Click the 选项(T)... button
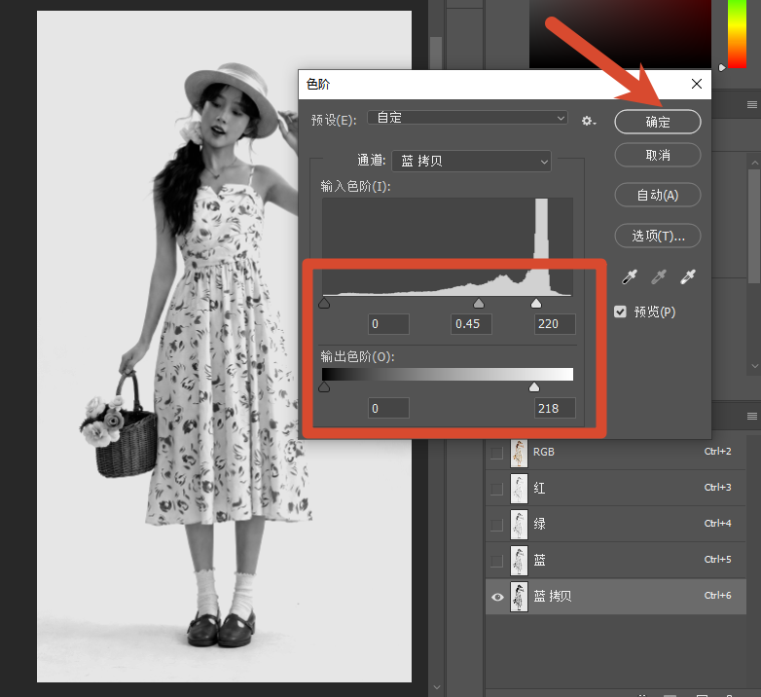 658,236
